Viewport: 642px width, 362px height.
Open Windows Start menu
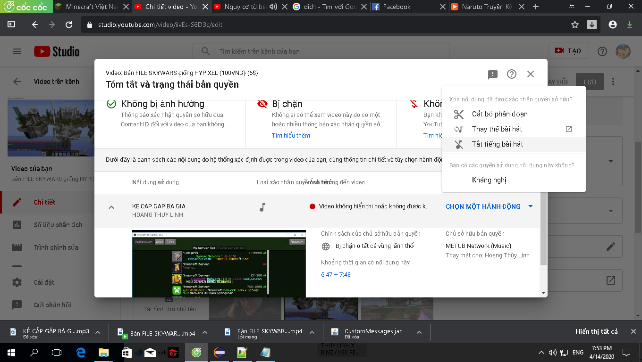point(11,352)
